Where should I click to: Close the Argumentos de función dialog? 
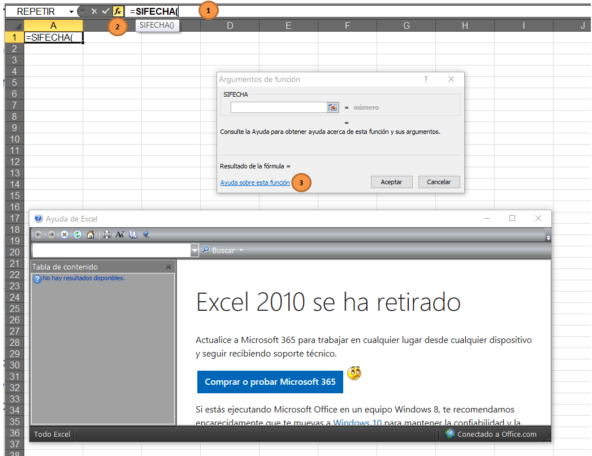(x=451, y=79)
